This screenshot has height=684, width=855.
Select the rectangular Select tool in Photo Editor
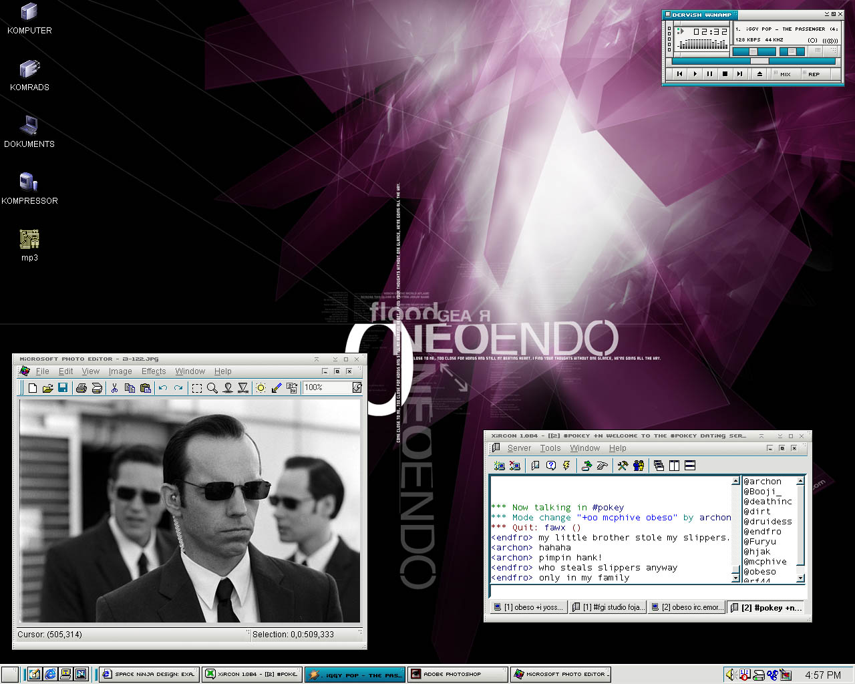[x=196, y=388]
